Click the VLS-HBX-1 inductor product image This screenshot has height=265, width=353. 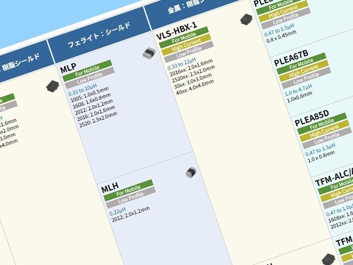(x=247, y=20)
